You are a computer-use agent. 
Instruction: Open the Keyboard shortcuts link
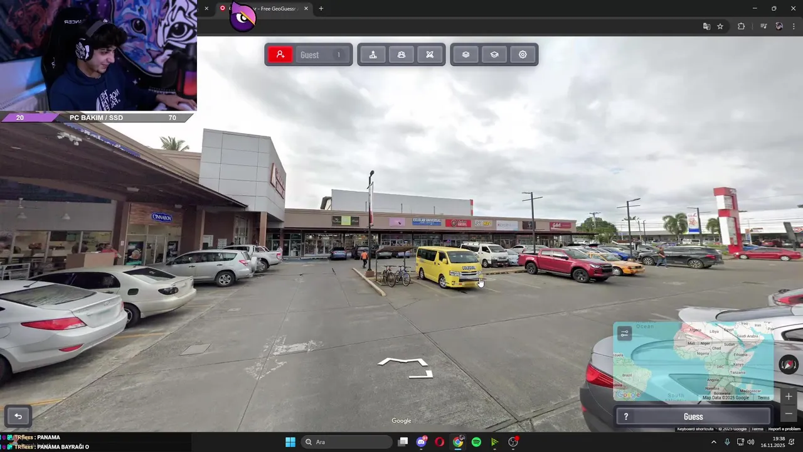695,429
